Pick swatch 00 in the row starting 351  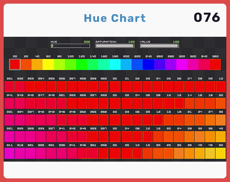tap(115, 87)
